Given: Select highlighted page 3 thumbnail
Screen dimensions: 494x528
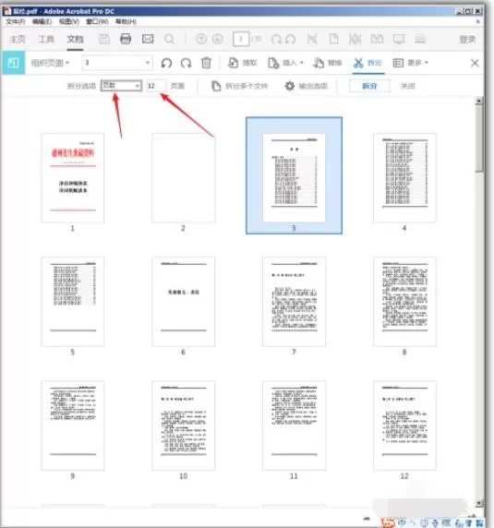Looking at the screenshot, I should pyautogui.click(x=294, y=175).
